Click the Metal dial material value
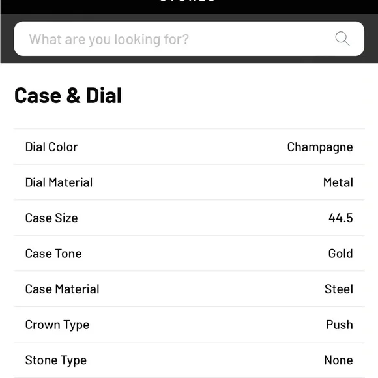The height and width of the screenshot is (378, 378). tap(338, 182)
